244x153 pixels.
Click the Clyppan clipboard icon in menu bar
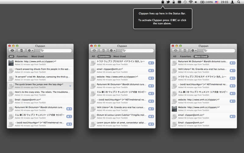click(x=163, y=2)
